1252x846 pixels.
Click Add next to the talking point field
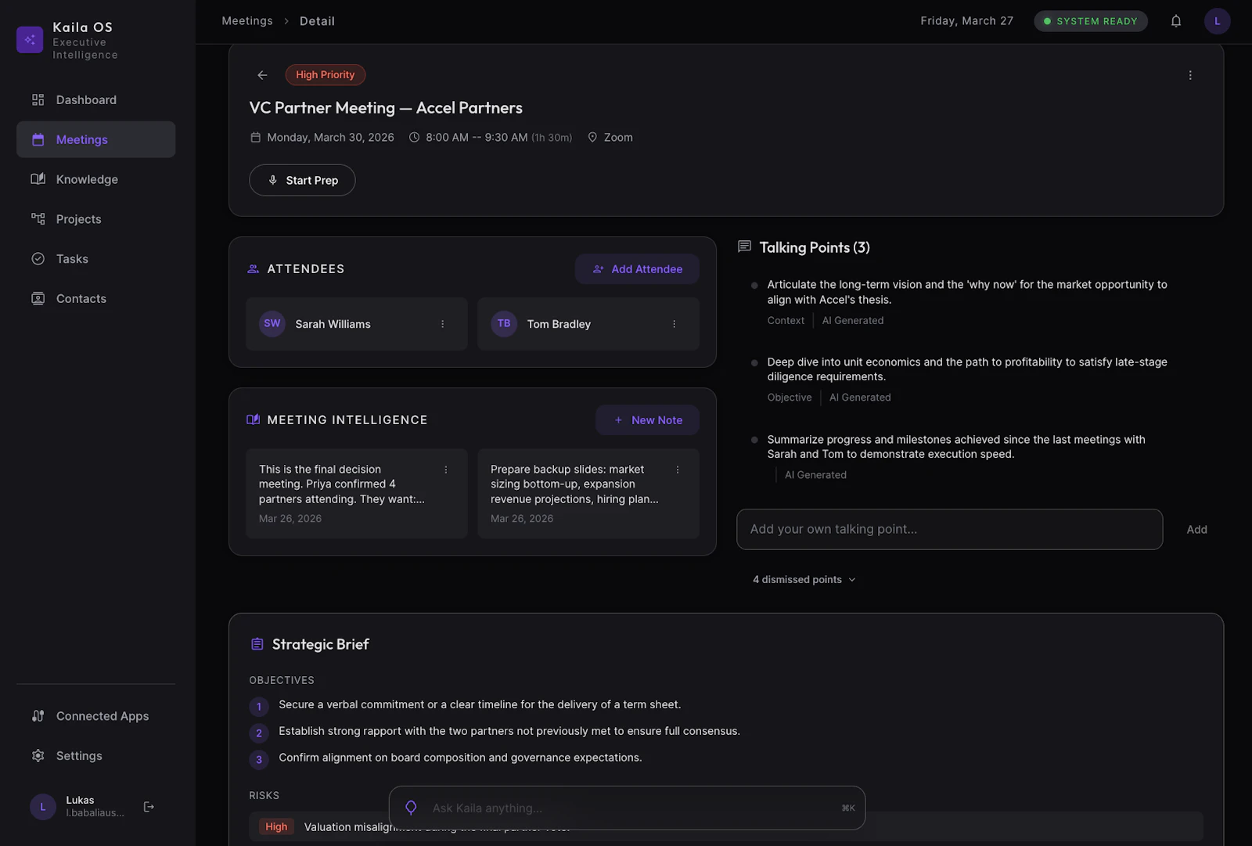click(1196, 530)
